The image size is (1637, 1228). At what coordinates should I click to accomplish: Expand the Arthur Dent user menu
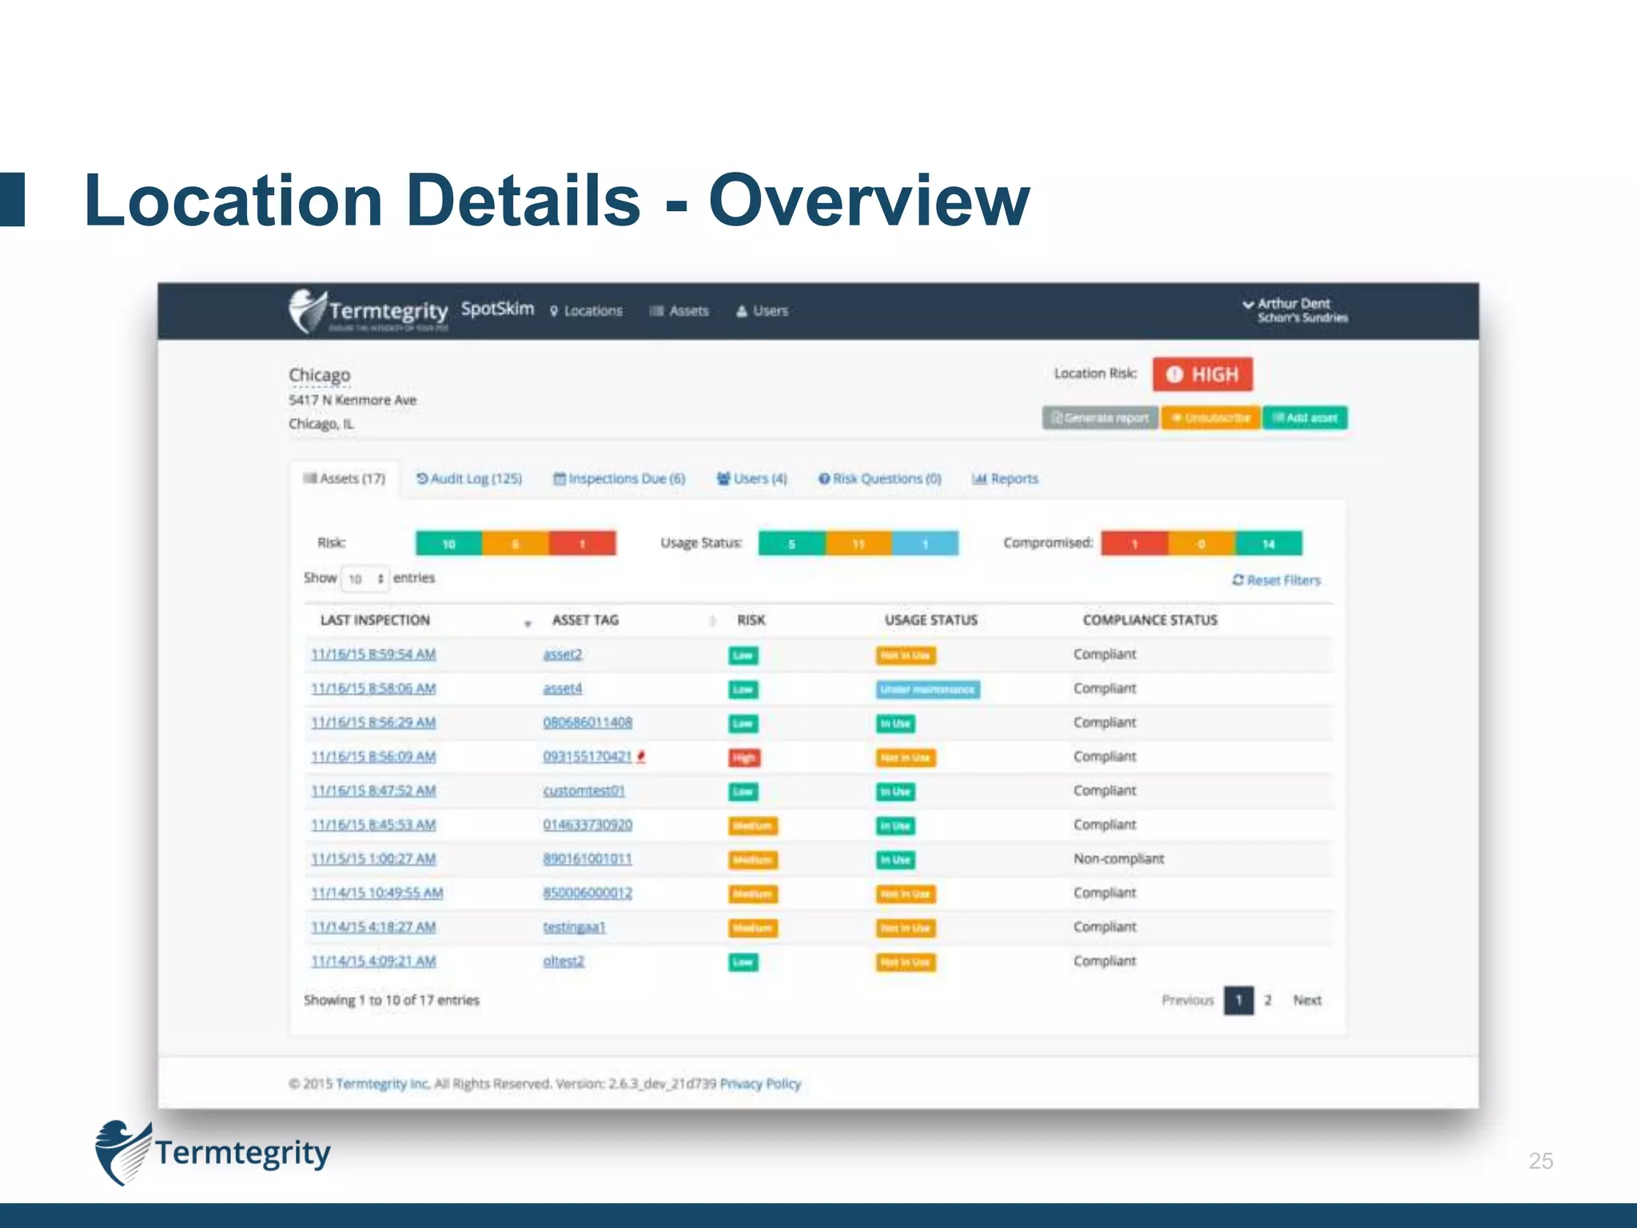pos(1295,310)
